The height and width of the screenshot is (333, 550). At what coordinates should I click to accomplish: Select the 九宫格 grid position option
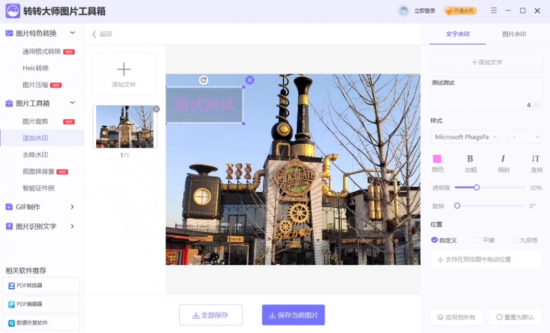pos(516,240)
